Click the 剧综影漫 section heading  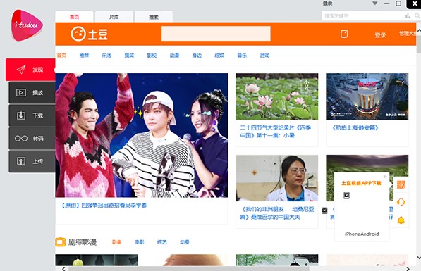(83, 242)
